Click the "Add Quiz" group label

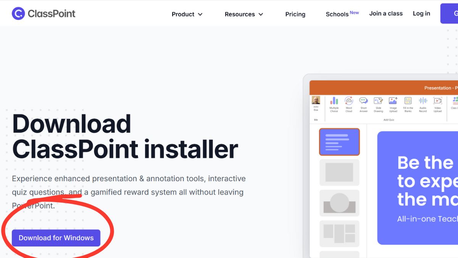pos(389,120)
